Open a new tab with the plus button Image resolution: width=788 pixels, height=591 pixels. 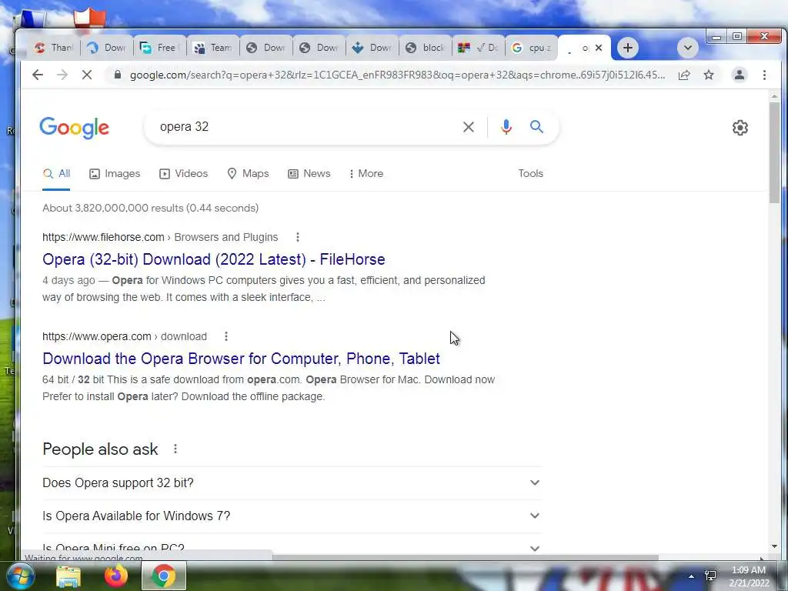(x=627, y=48)
